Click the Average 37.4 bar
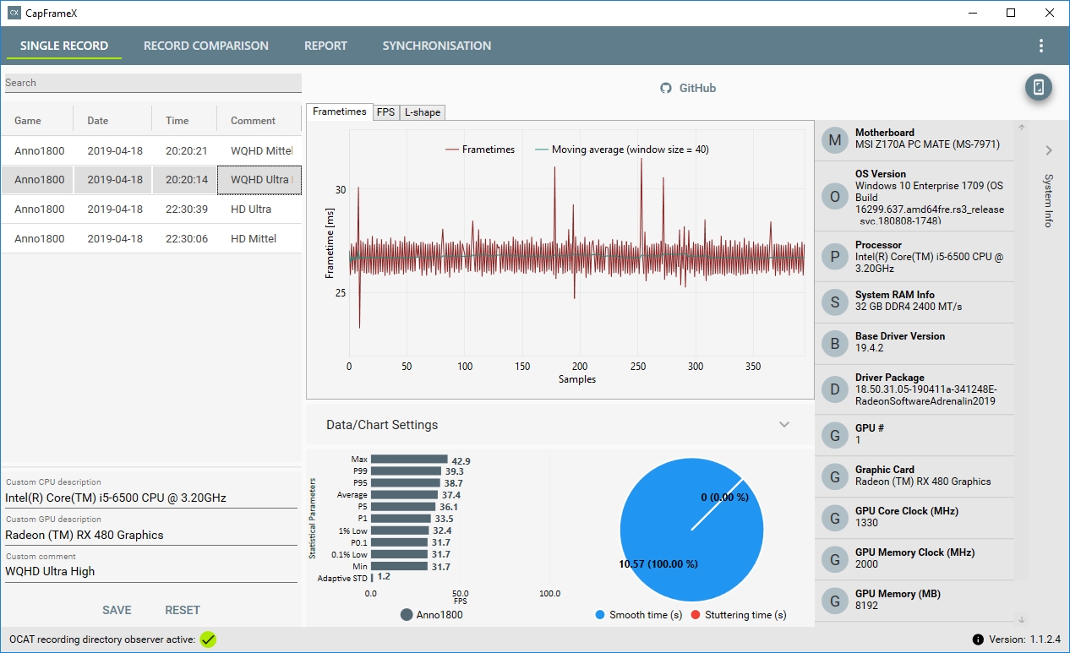Image resolution: width=1070 pixels, height=653 pixels. pos(404,495)
